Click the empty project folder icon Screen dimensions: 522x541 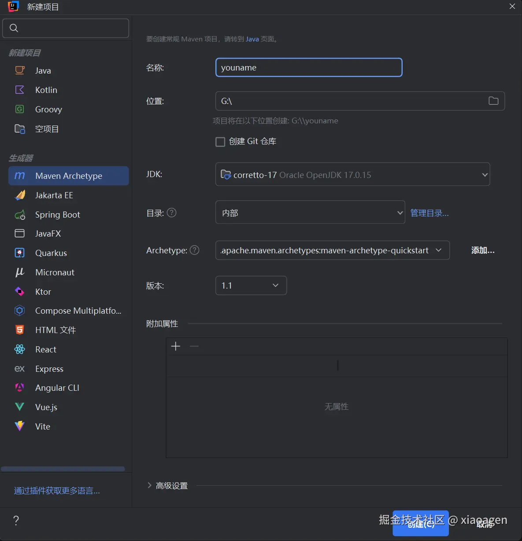(x=20, y=129)
